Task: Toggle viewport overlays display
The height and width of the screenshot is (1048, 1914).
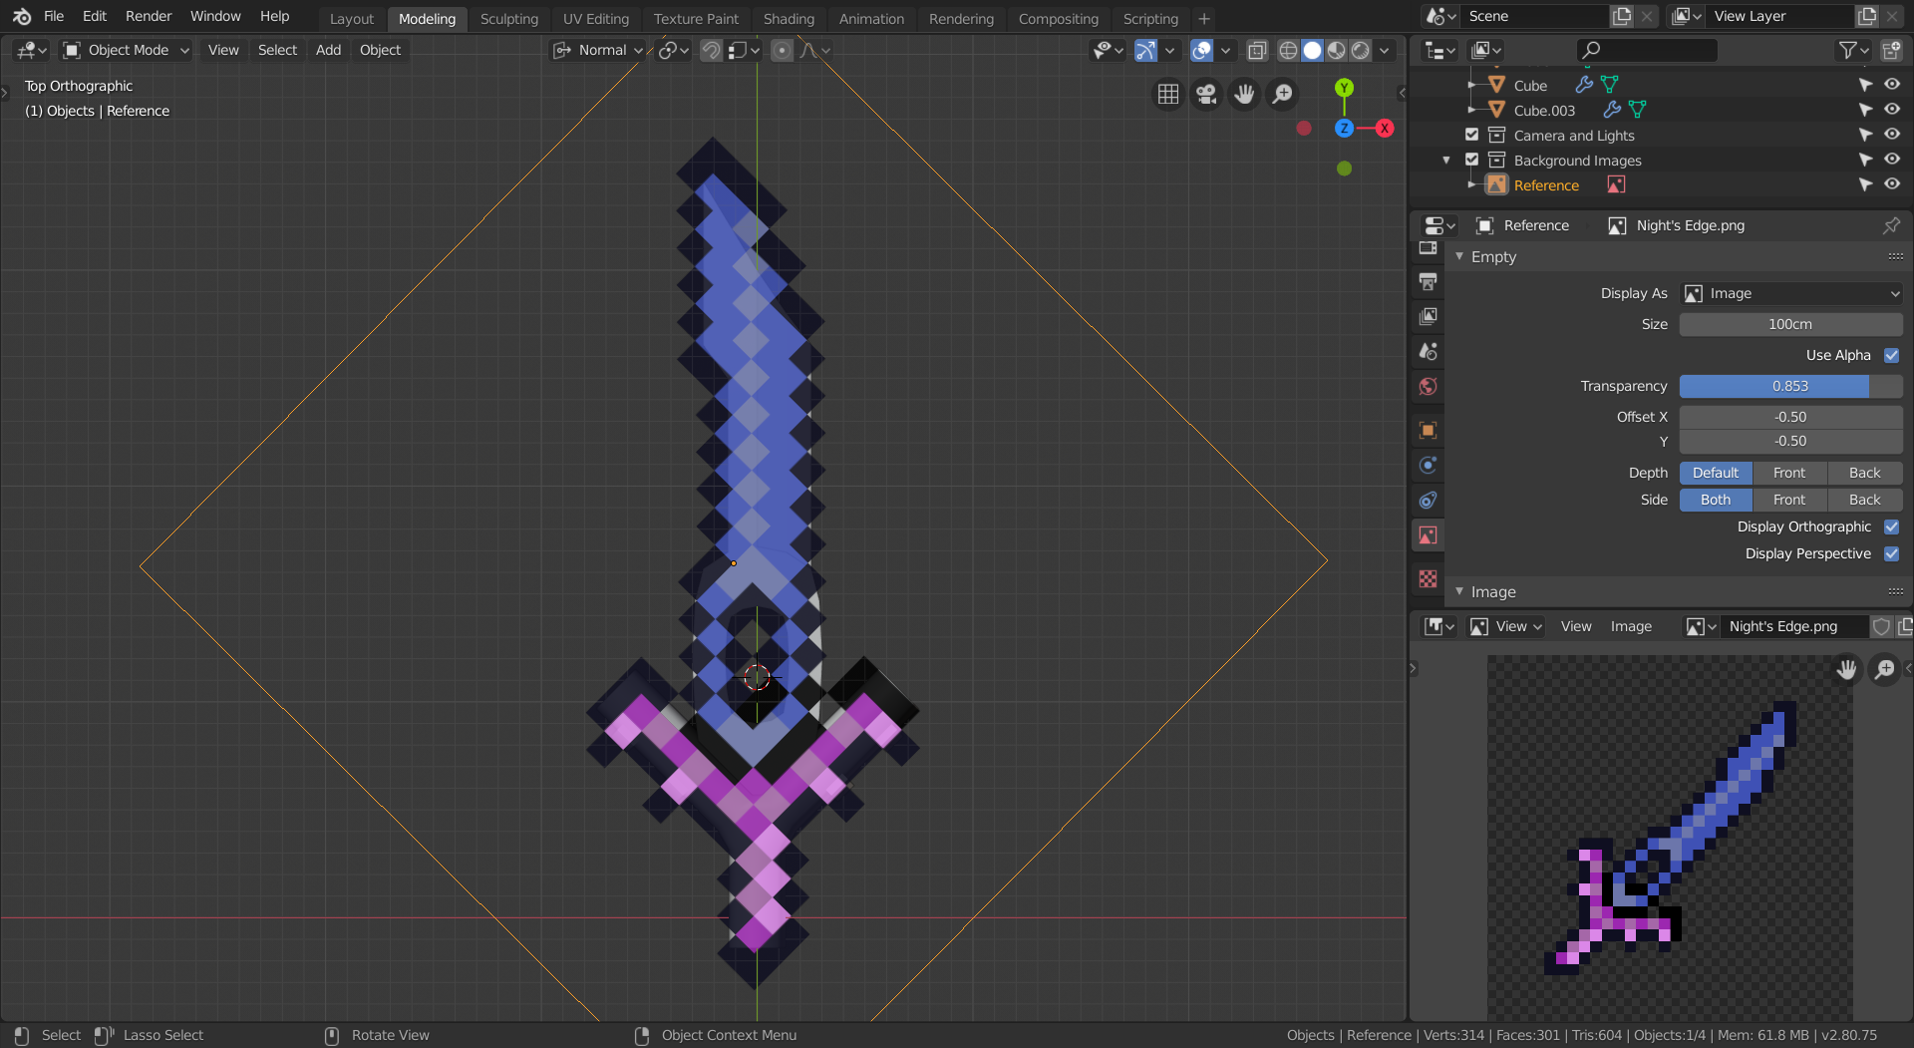Action: pos(1201,50)
